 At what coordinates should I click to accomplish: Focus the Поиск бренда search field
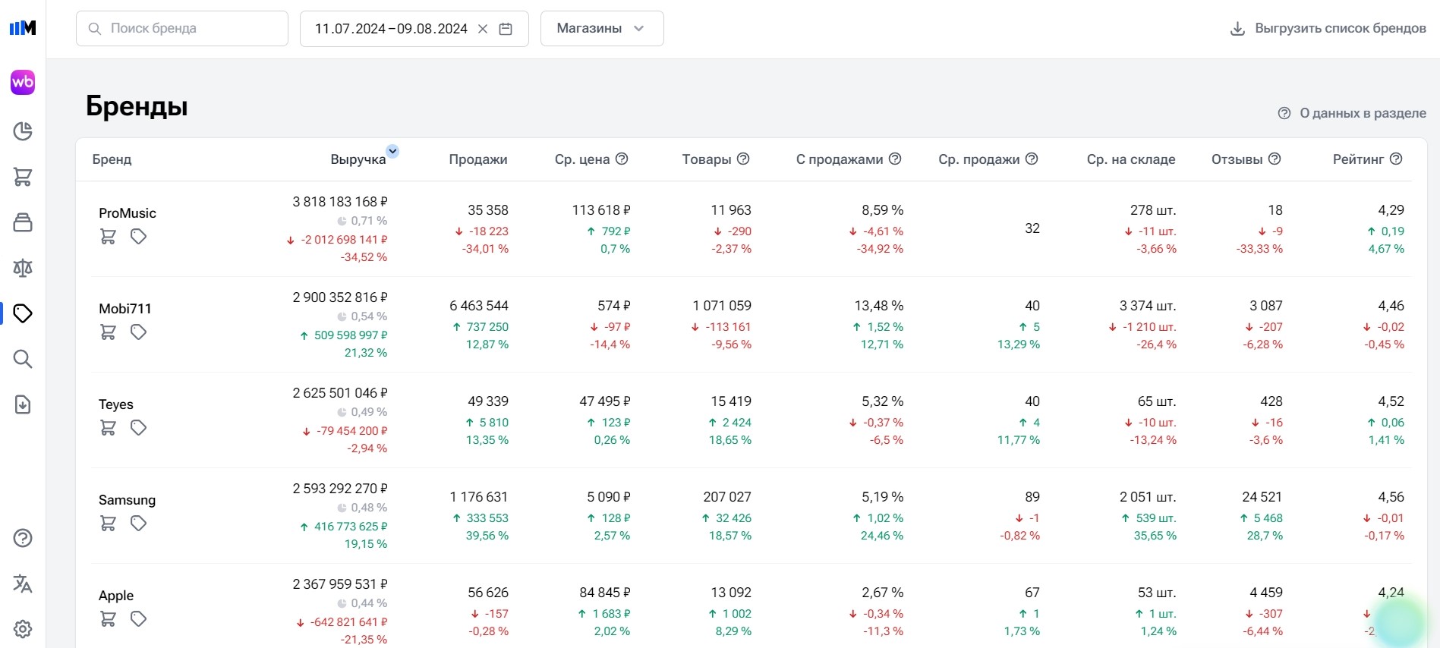click(x=182, y=29)
